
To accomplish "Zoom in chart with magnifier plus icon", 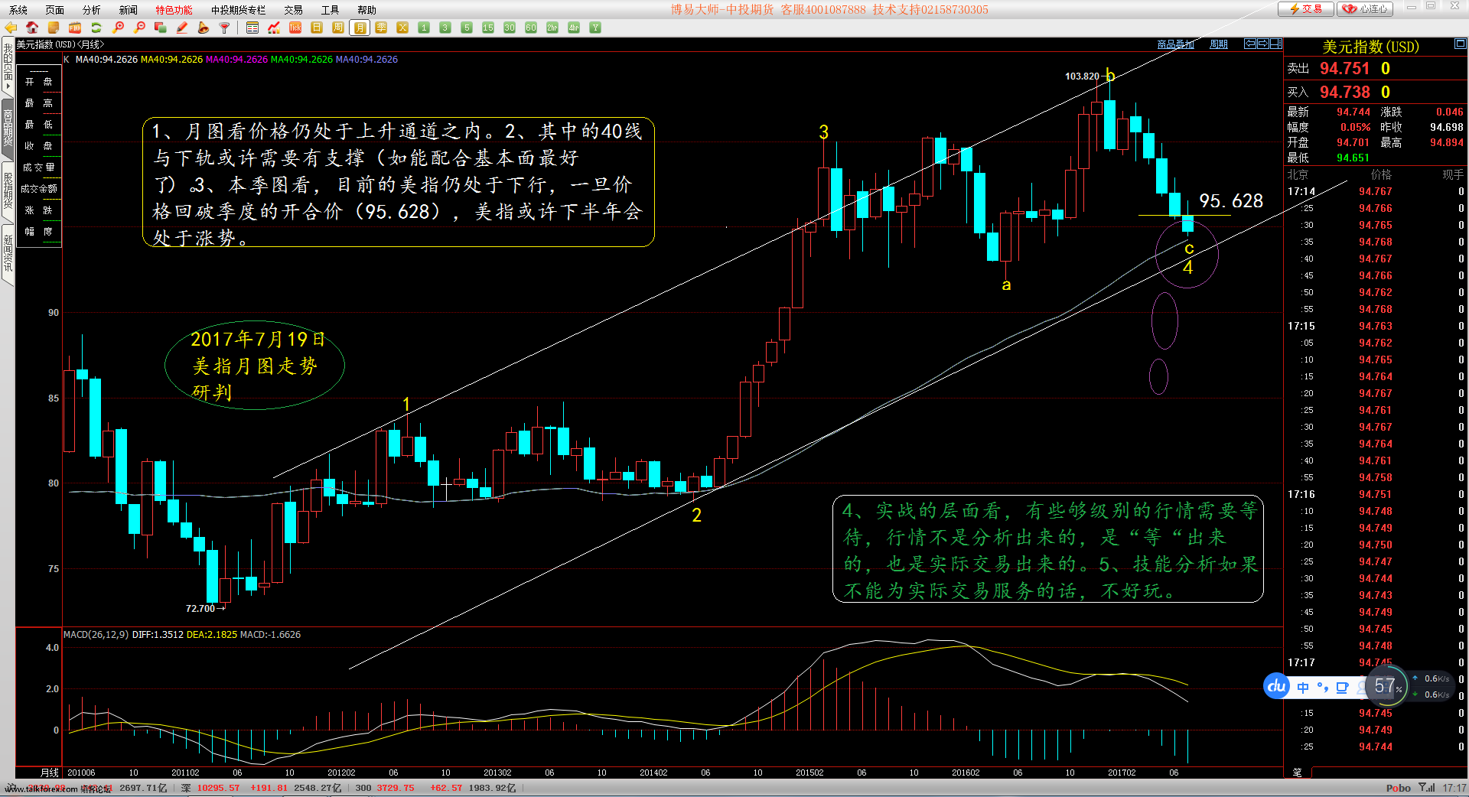I will click(118, 28).
